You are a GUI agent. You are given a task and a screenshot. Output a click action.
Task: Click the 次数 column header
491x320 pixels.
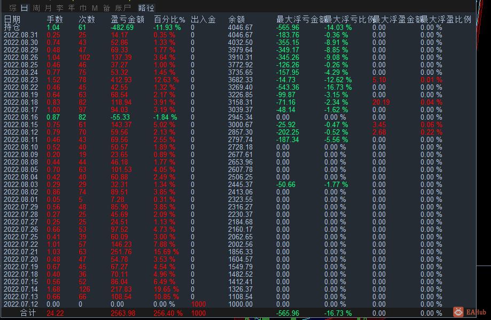click(x=87, y=19)
